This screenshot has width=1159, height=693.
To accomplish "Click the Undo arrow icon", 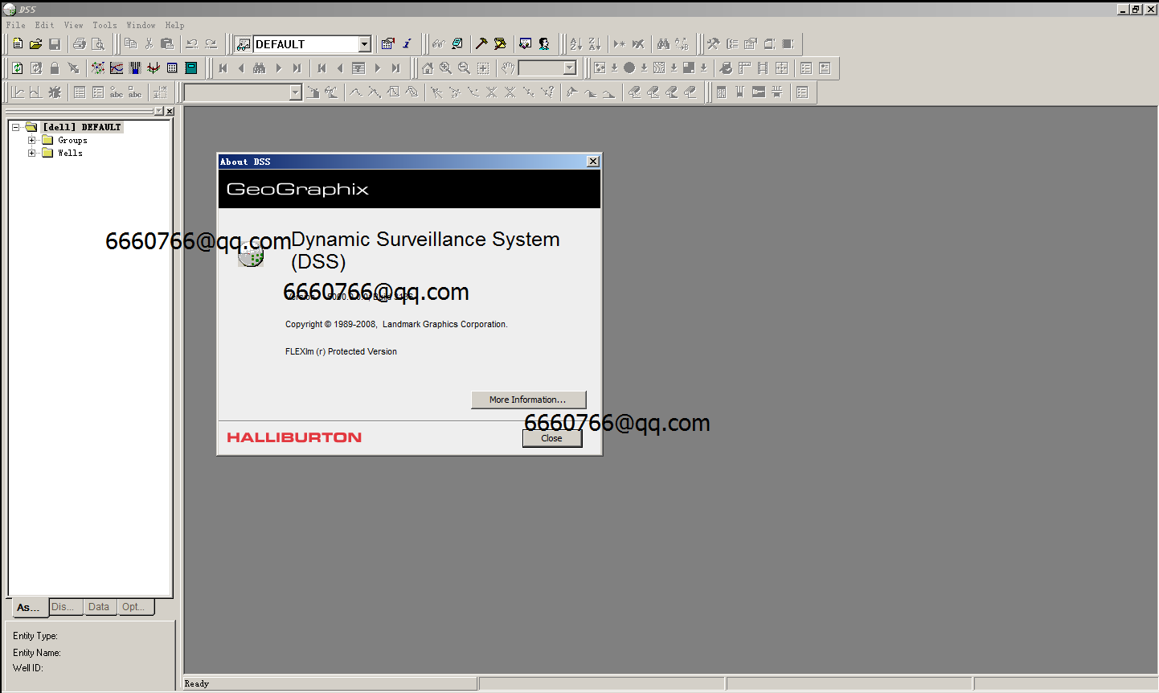I will click(192, 44).
